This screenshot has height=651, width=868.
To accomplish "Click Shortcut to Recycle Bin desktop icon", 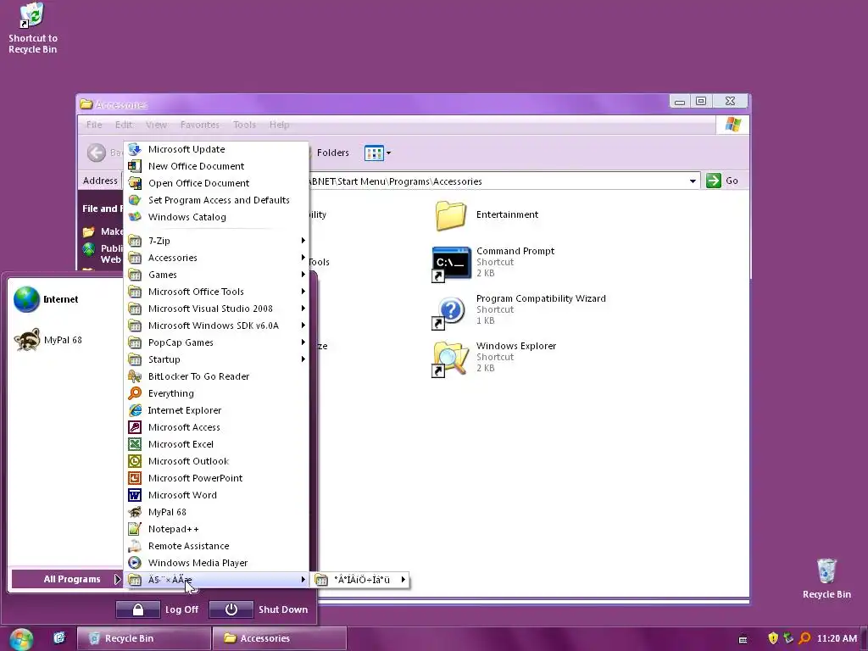I will click(33, 28).
